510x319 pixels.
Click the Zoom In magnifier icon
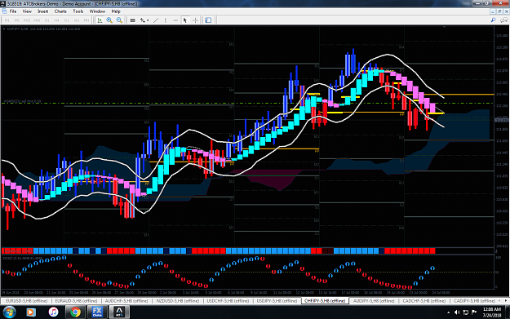(x=109, y=20)
